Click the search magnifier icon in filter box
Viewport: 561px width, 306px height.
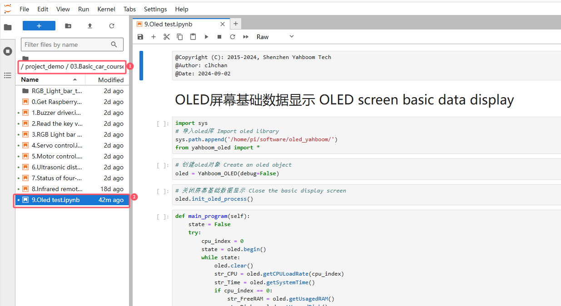point(114,44)
